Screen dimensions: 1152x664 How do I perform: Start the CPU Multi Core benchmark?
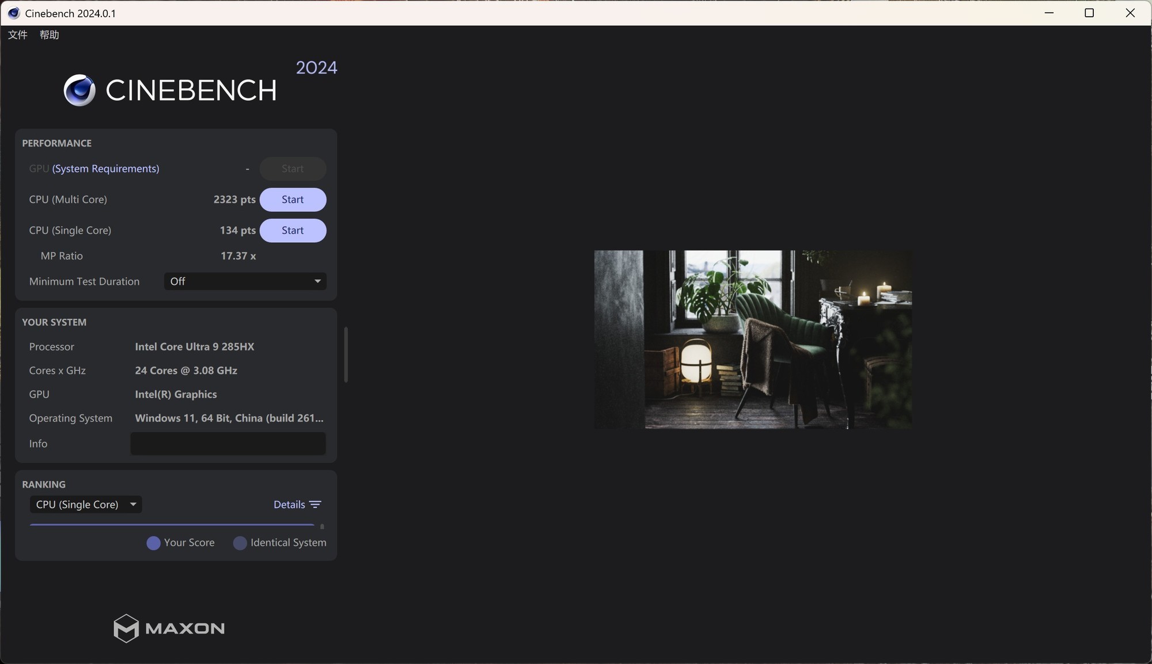pos(293,200)
